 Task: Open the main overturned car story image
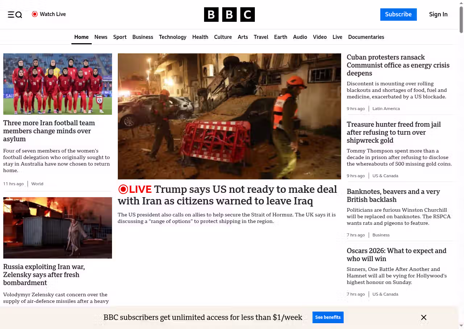pyautogui.click(x=229, y=116)
